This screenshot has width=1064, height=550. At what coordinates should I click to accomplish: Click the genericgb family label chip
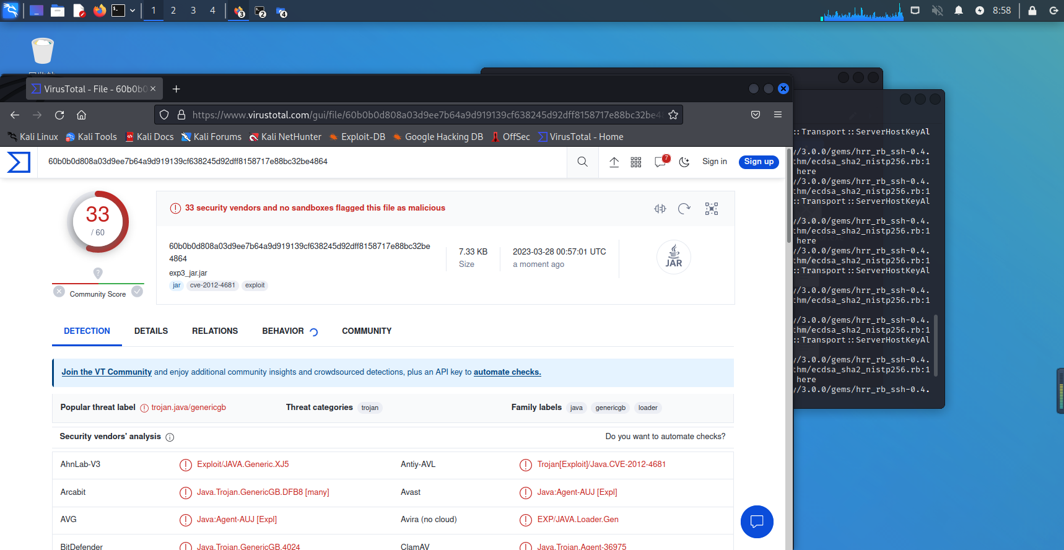(x=610, y=408)
